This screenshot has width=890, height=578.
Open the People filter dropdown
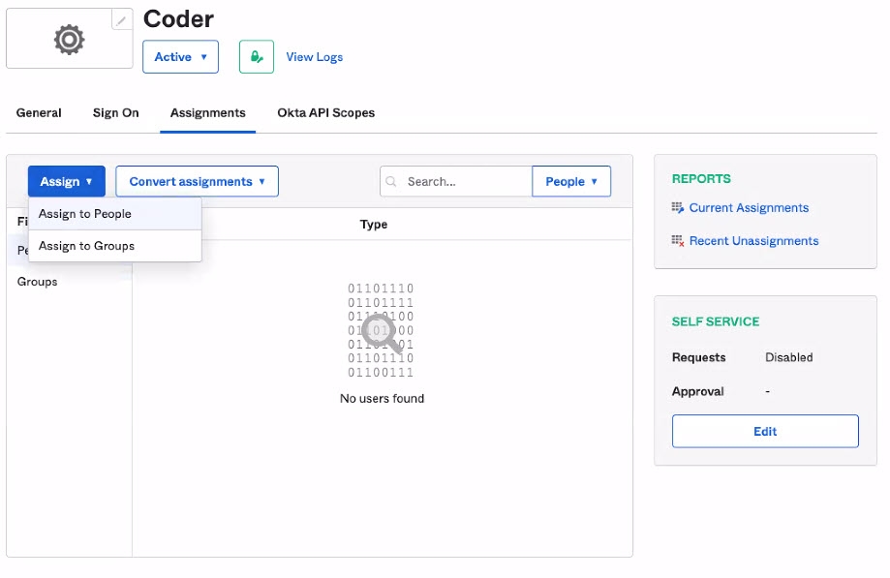tap(571, 181)
